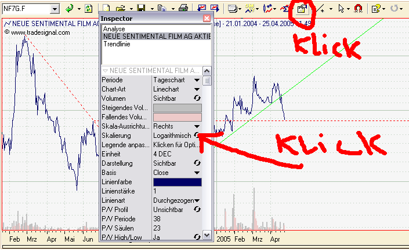
Task: Pick the Steigendes Vol... grey color swatch
Action: (178, 108)
